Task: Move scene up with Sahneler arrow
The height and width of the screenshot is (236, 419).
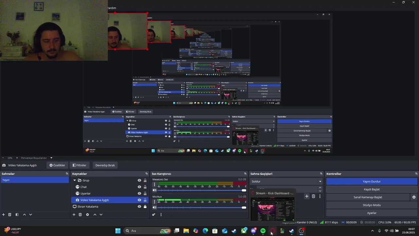Action: pos(24,215)
